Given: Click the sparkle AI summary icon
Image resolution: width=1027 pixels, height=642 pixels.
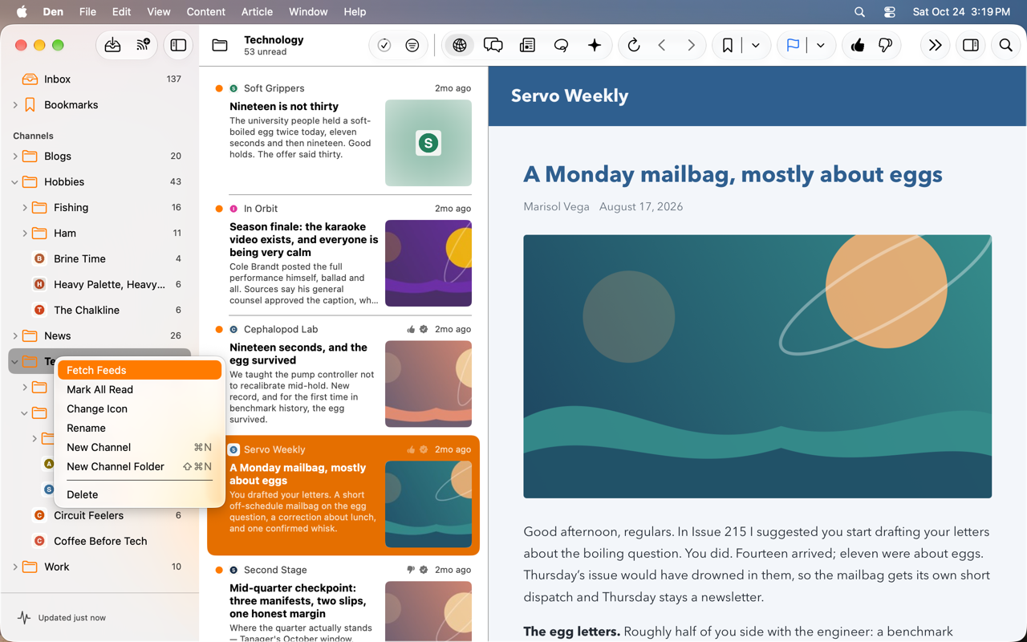Looking at the screenshot, I should (595, 46).
